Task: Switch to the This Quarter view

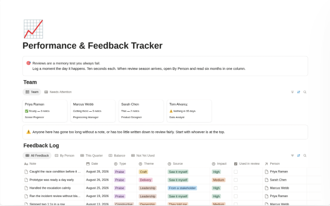Action: coord(92,156)
